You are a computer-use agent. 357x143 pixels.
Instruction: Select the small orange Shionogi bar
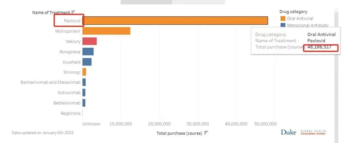point(84,72)
